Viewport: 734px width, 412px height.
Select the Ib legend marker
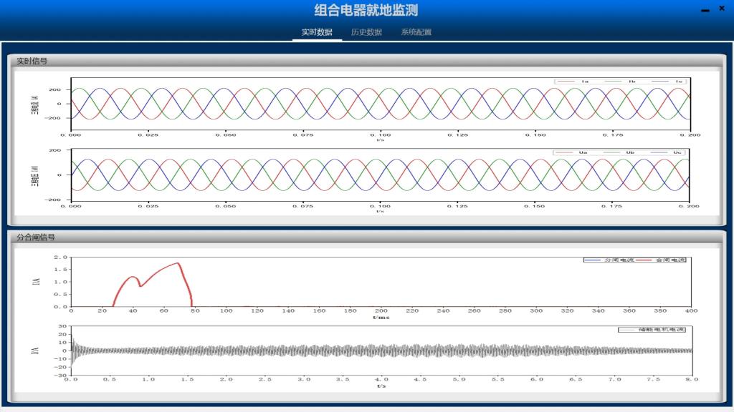[x=614, y=81]
